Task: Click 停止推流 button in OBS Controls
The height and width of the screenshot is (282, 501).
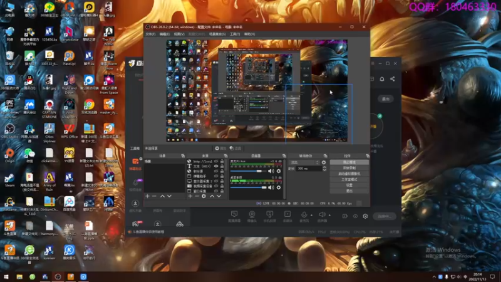Action: (349, 162)
